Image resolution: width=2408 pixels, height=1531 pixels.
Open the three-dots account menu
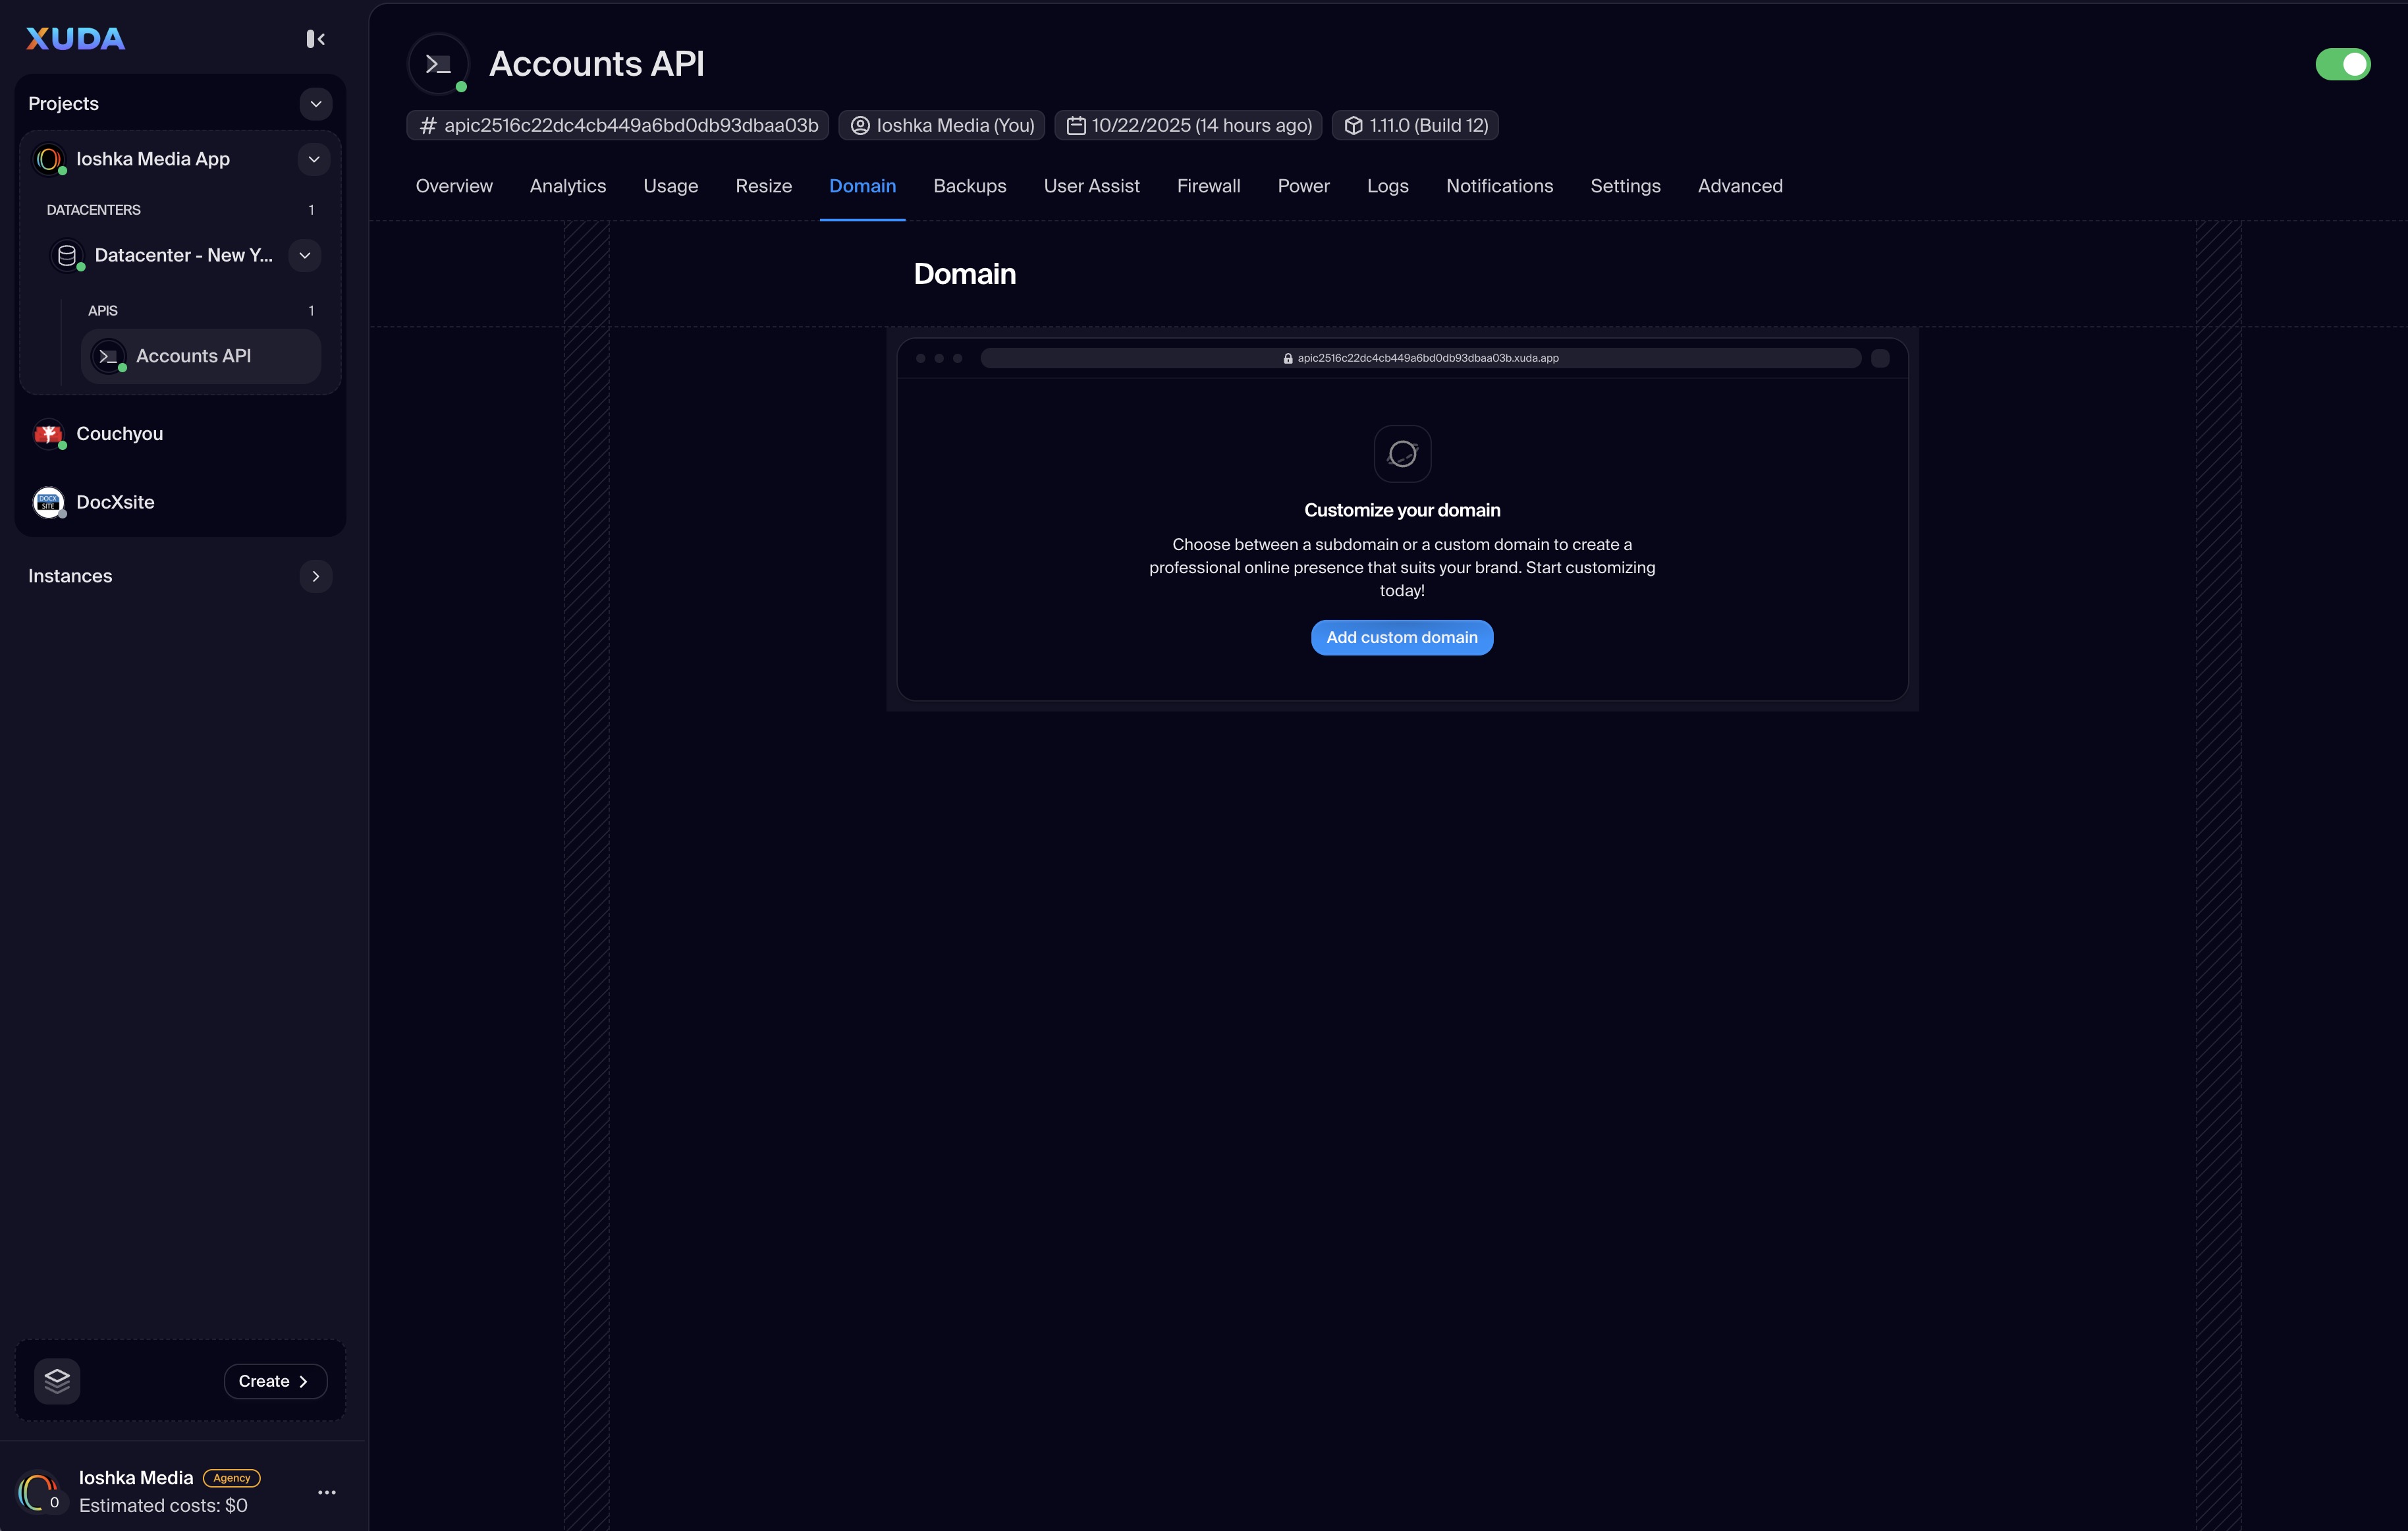click(x=327, y=1492)
